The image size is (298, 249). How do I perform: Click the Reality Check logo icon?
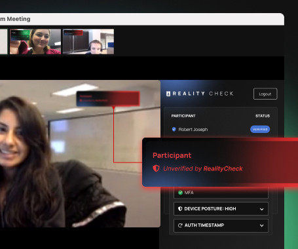tap(168, 94)
